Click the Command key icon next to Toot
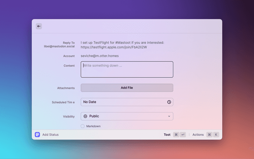Screen dimensions: 254x159 (x=176, y=135)
